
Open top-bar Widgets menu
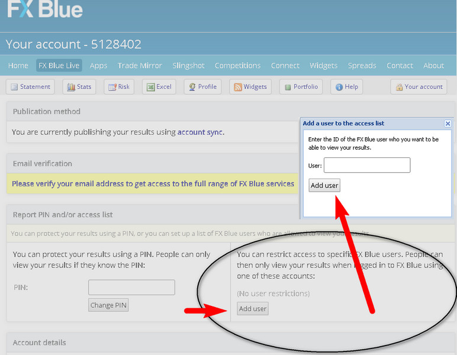pos(324,66)
